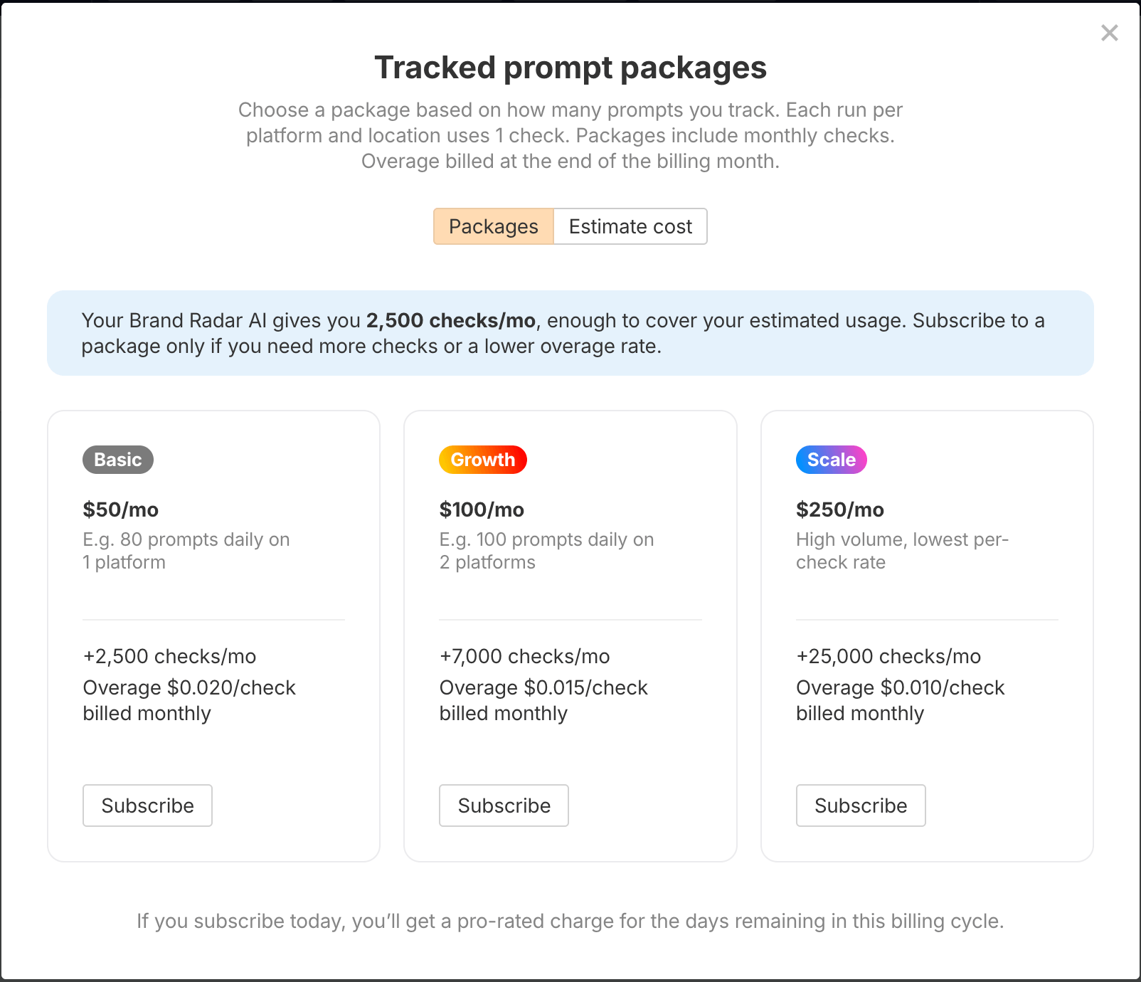The image size is (1141, 982).
Task: Click the close X on the dialog
Action: (x=1110, y=33)
